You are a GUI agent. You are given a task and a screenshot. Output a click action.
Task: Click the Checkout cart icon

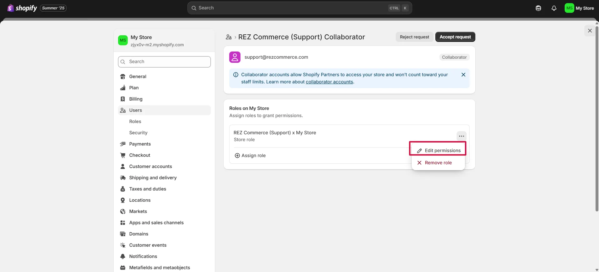point(123,155)
